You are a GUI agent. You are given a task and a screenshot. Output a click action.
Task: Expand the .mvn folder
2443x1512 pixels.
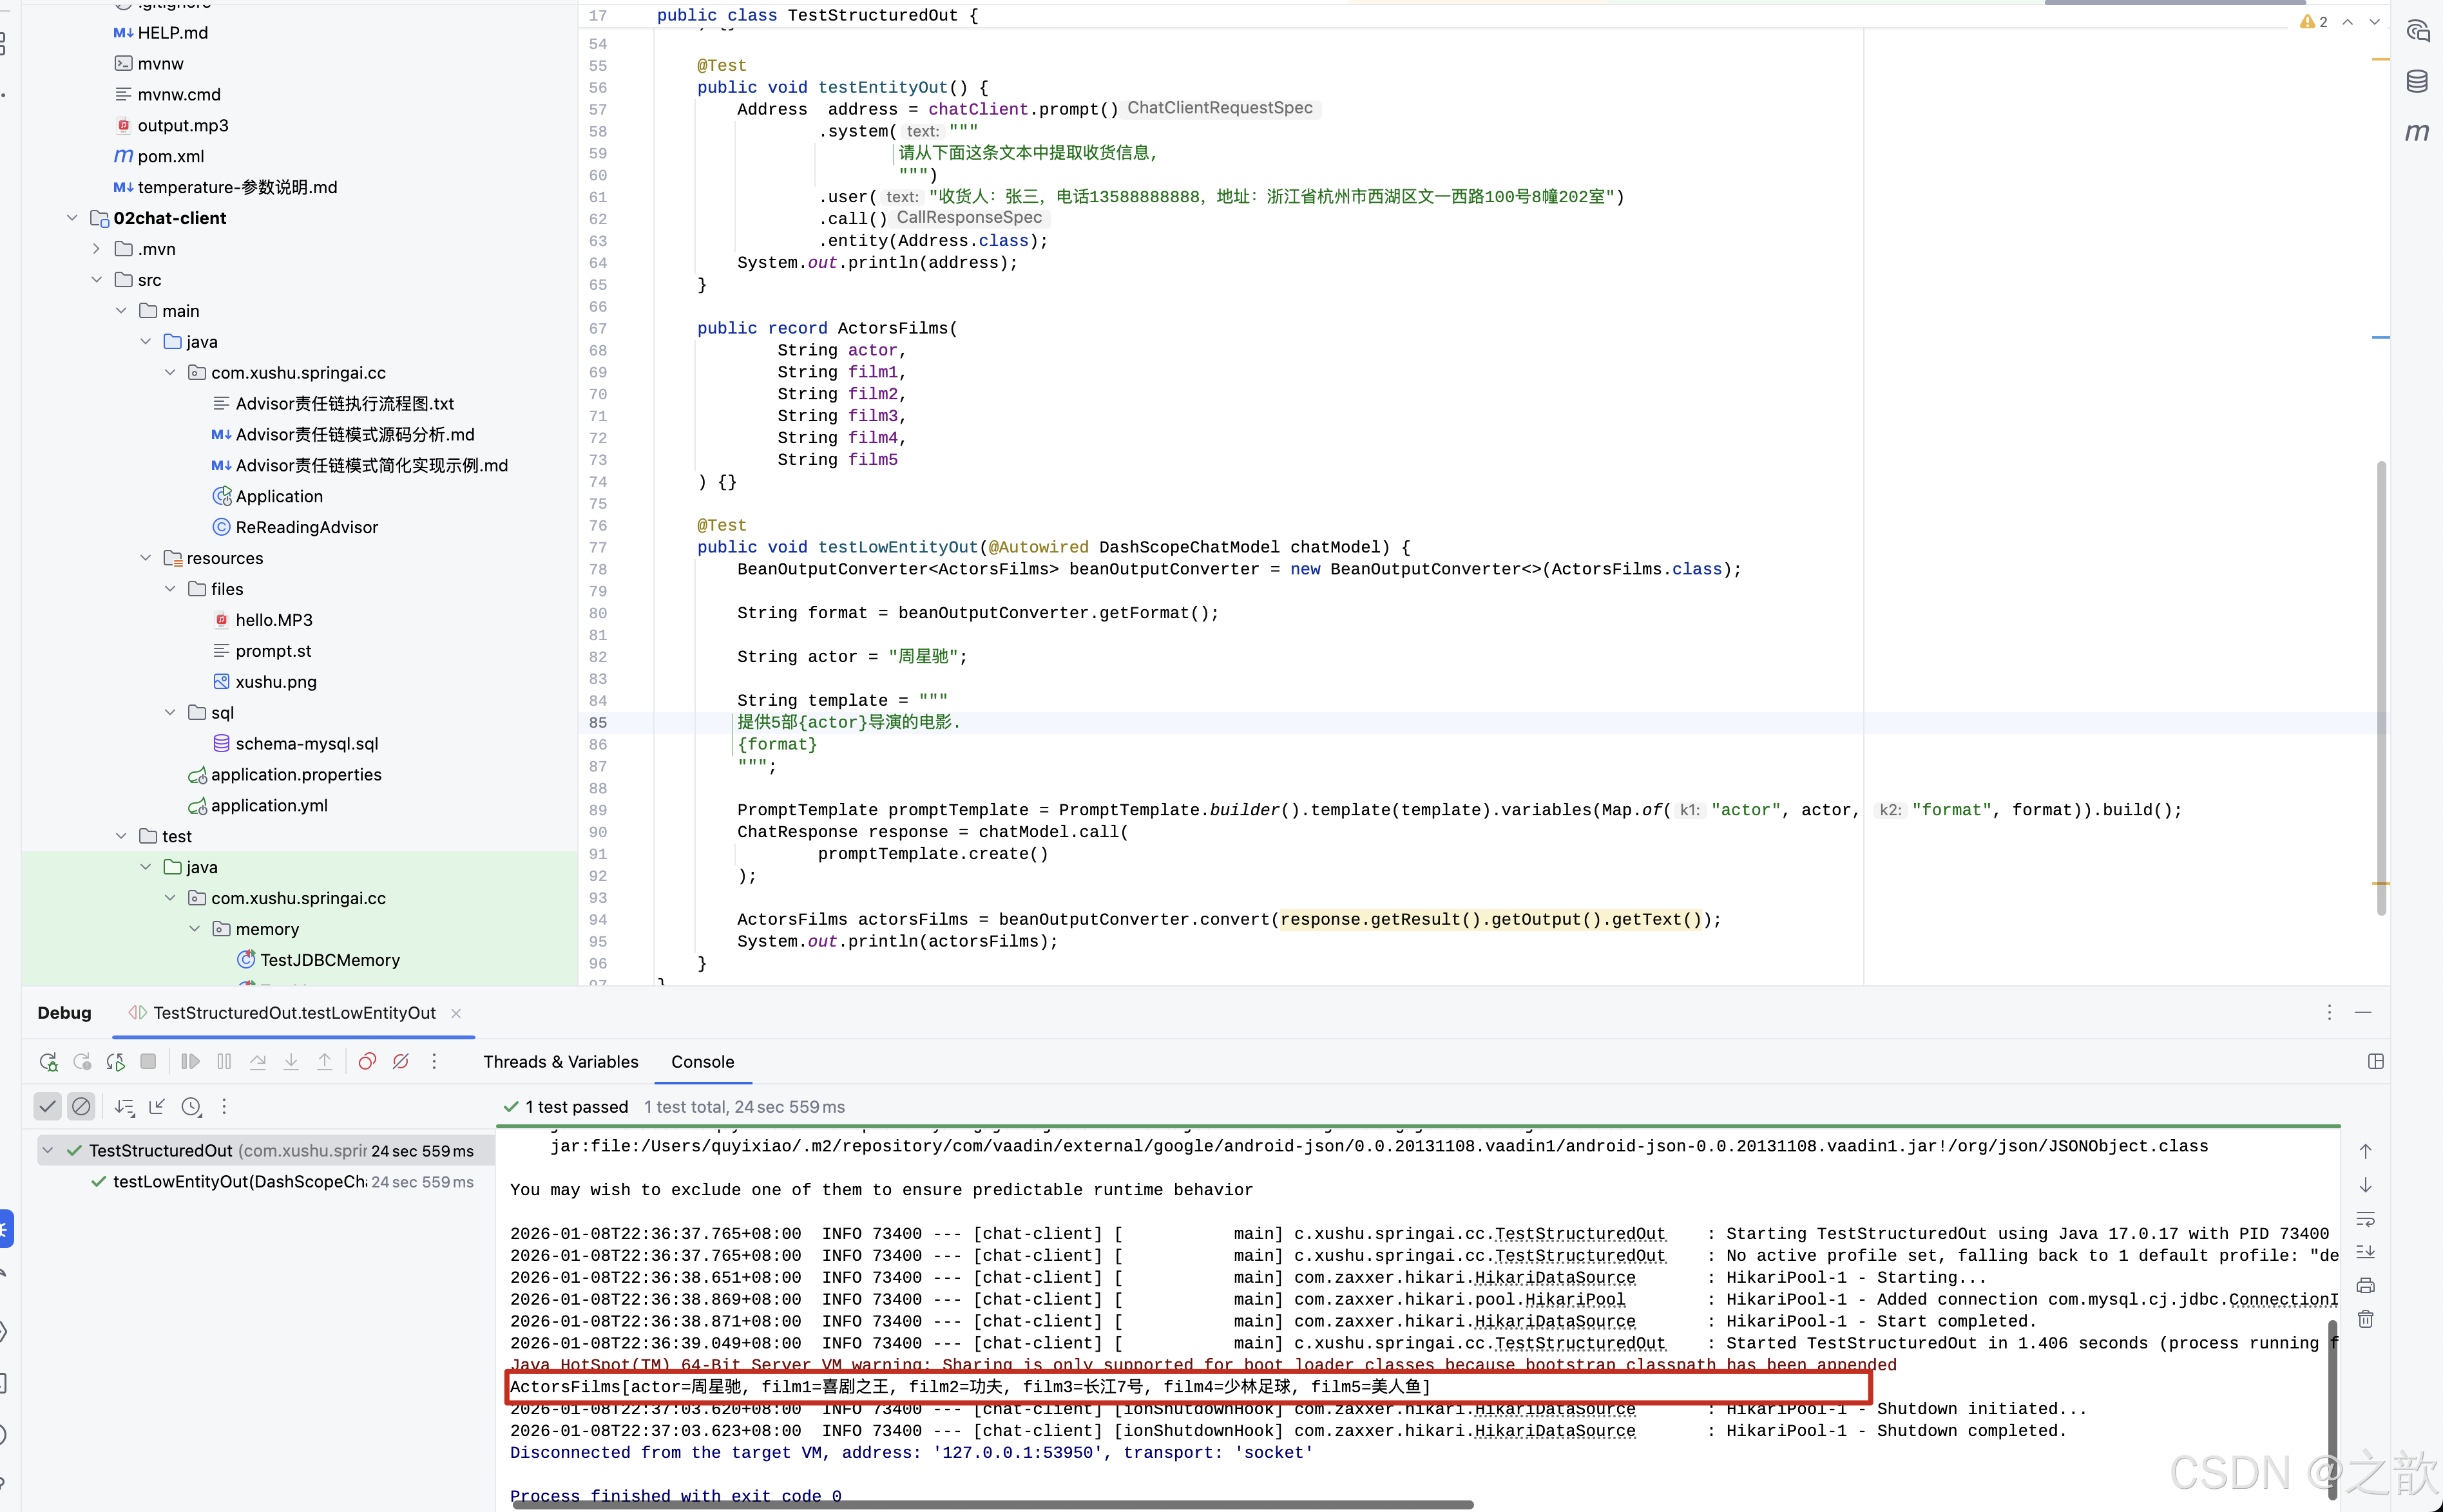coord(96,249)
